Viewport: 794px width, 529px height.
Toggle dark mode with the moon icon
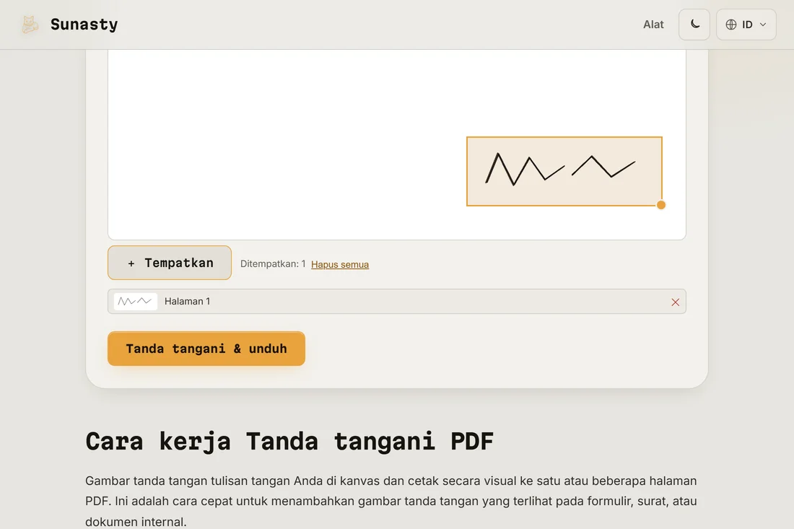(694, 25)
